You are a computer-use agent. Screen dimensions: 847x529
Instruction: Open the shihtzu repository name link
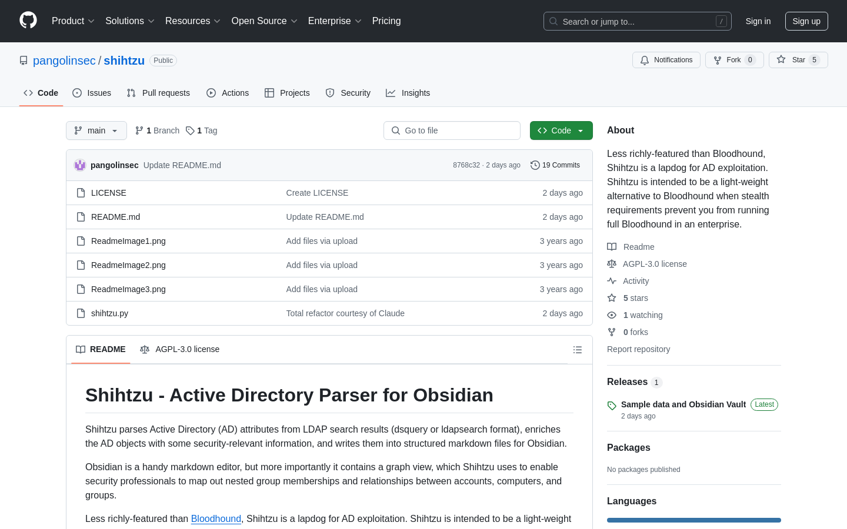click(124, 61)
